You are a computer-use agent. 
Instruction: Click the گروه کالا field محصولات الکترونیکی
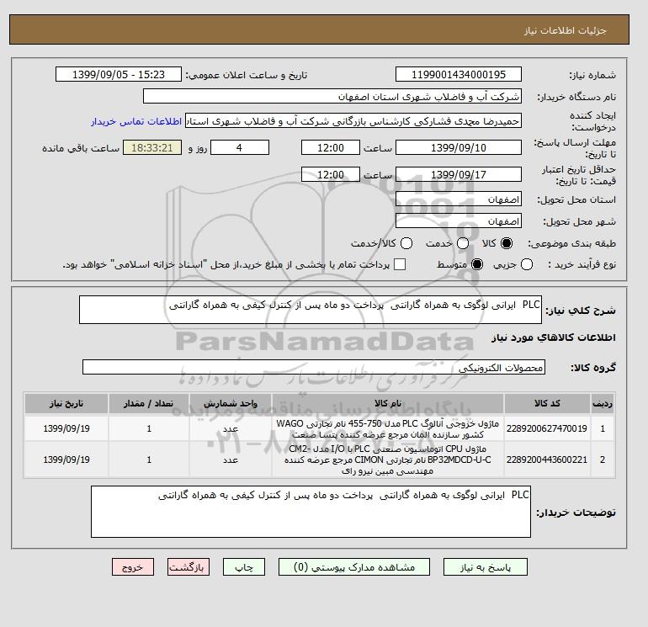pyautogui.click(x=314, y=367)
